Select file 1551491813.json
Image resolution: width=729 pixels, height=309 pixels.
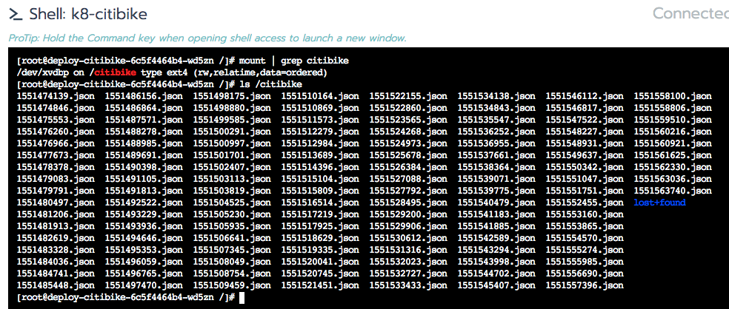[144, 191]
